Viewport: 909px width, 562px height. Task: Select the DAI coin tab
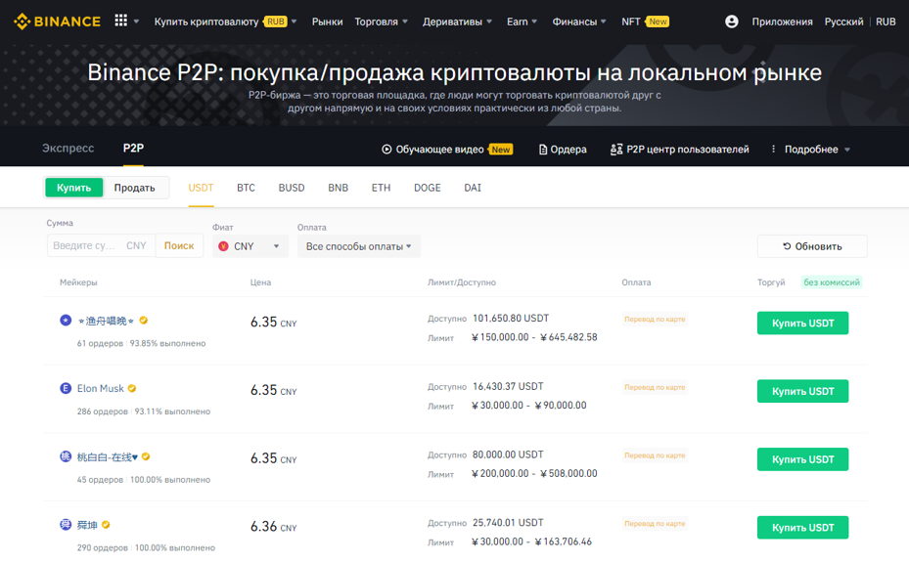coord(473,188)
